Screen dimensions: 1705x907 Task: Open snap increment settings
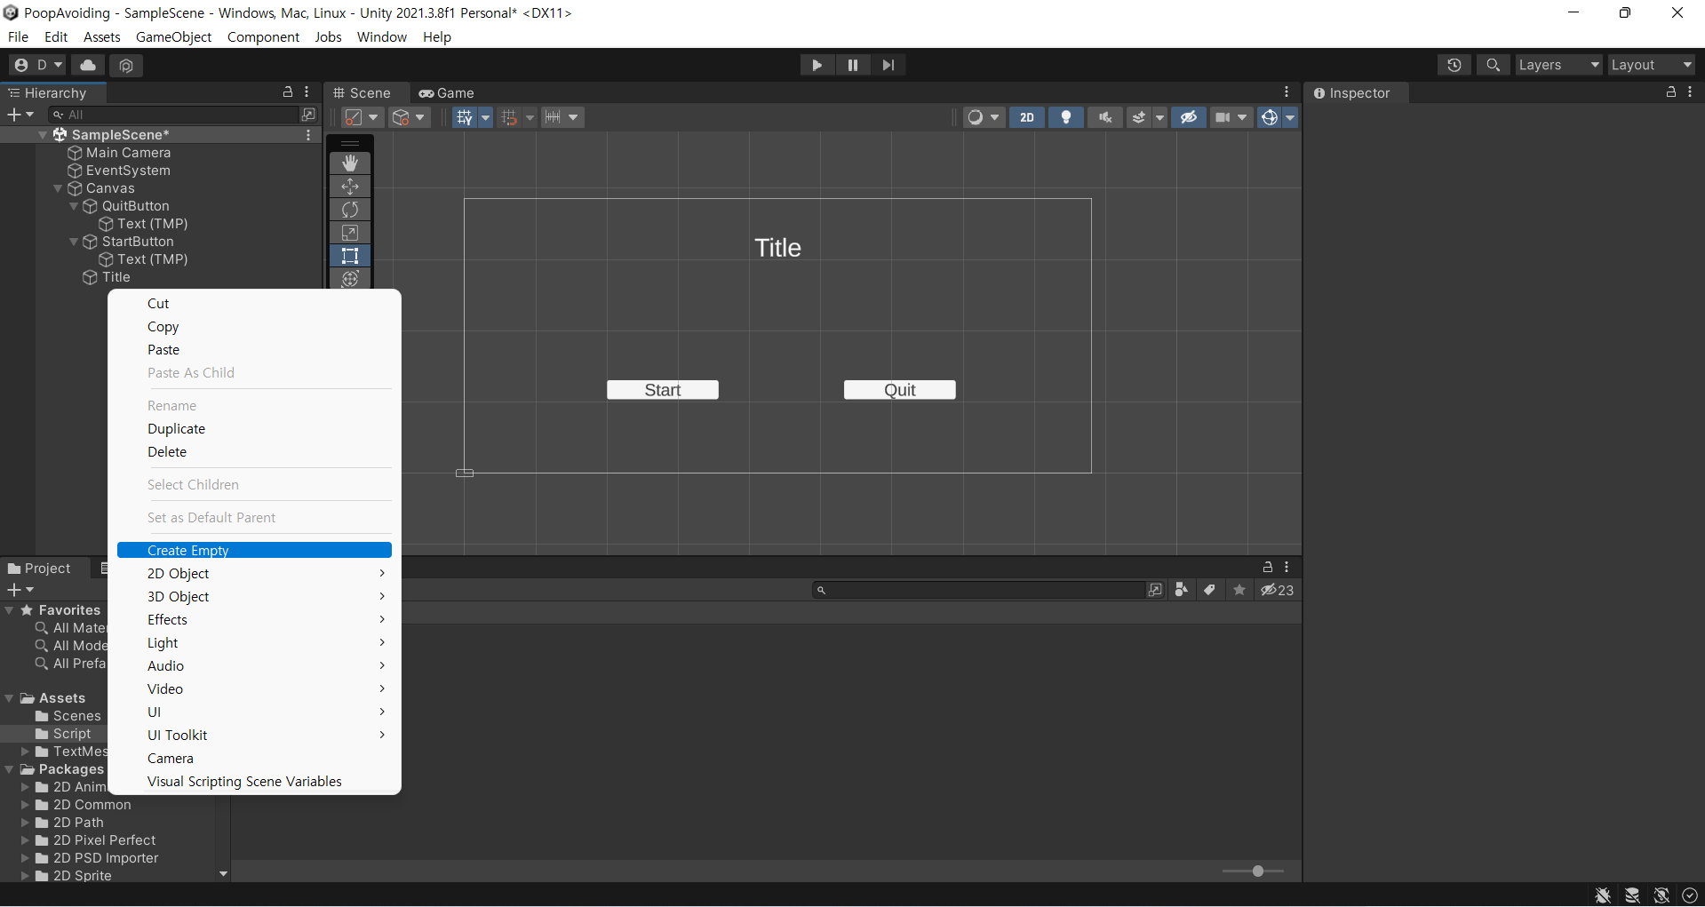tap(562, 117)
